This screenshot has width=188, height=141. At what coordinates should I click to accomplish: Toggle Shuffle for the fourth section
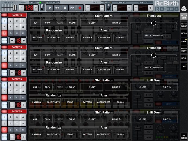4,137
